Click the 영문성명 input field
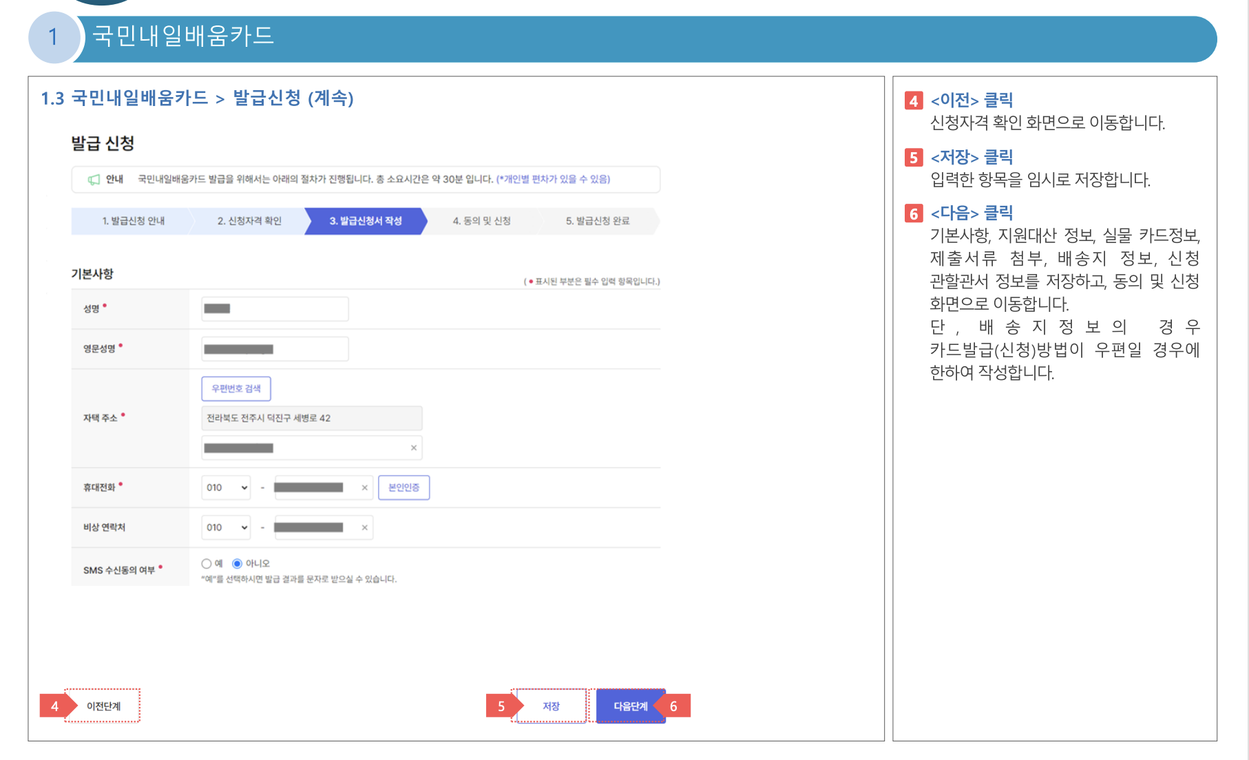The width and height of the screenshot is (1249, 760). click(274, 348)
